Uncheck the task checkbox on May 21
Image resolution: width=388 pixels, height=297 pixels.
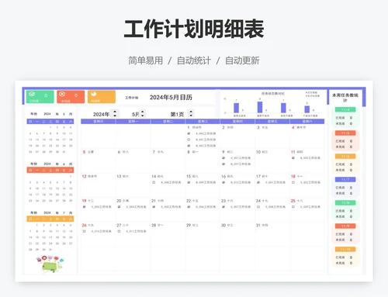(154, 207)
